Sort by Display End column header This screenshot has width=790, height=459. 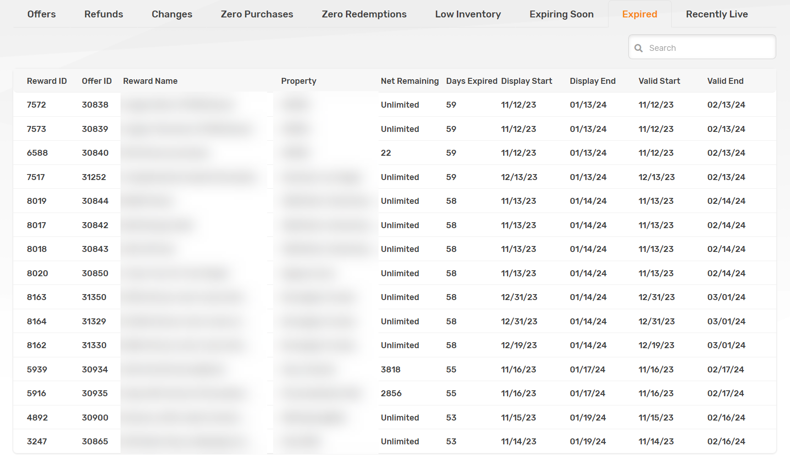592,81
